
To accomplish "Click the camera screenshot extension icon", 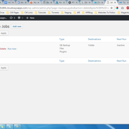I will [123, 8].
